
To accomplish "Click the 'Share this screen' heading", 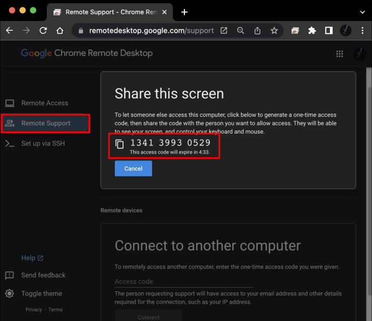I will click(169, 94).
